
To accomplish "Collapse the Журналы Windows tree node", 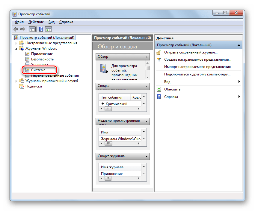I will pos(16,48).
